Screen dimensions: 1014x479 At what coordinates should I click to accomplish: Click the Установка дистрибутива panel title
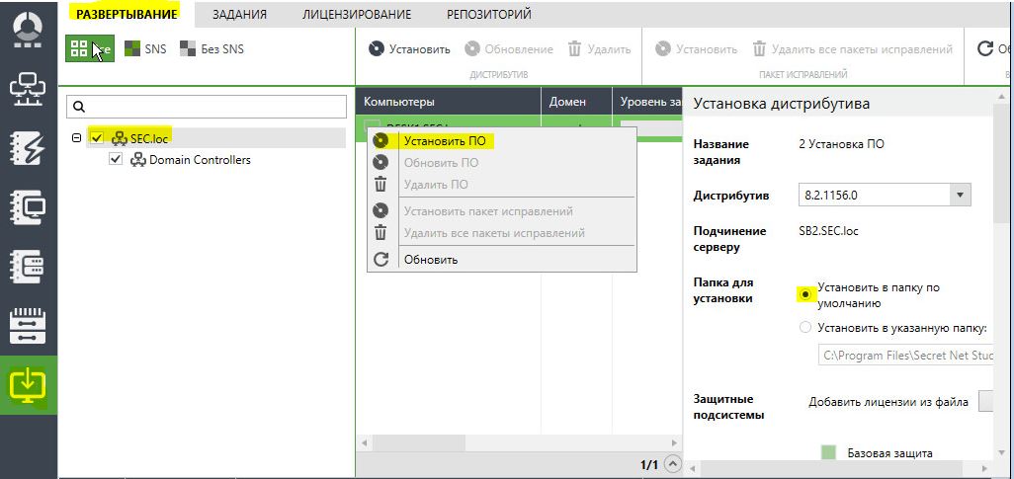pyautogui.click(x=781, y=104)
